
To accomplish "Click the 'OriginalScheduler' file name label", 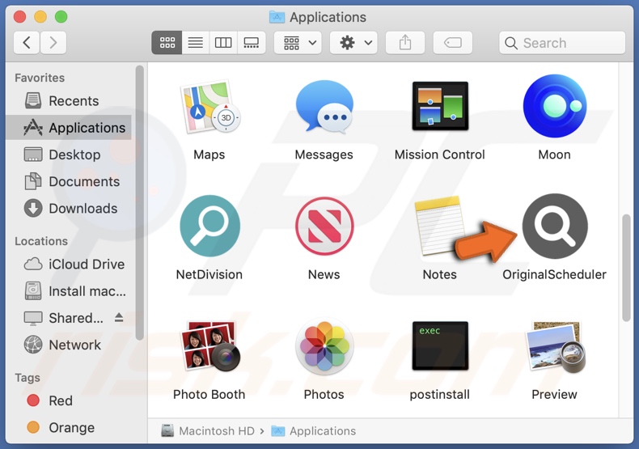I will click(554, 274).
